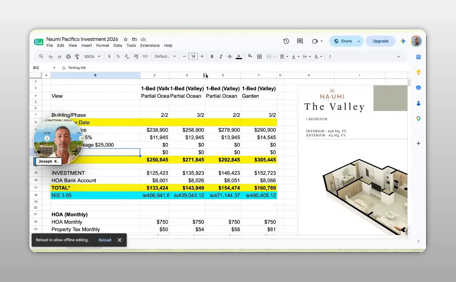
Task: Click the get add-ons plus icon
Action: pos(418,143)
